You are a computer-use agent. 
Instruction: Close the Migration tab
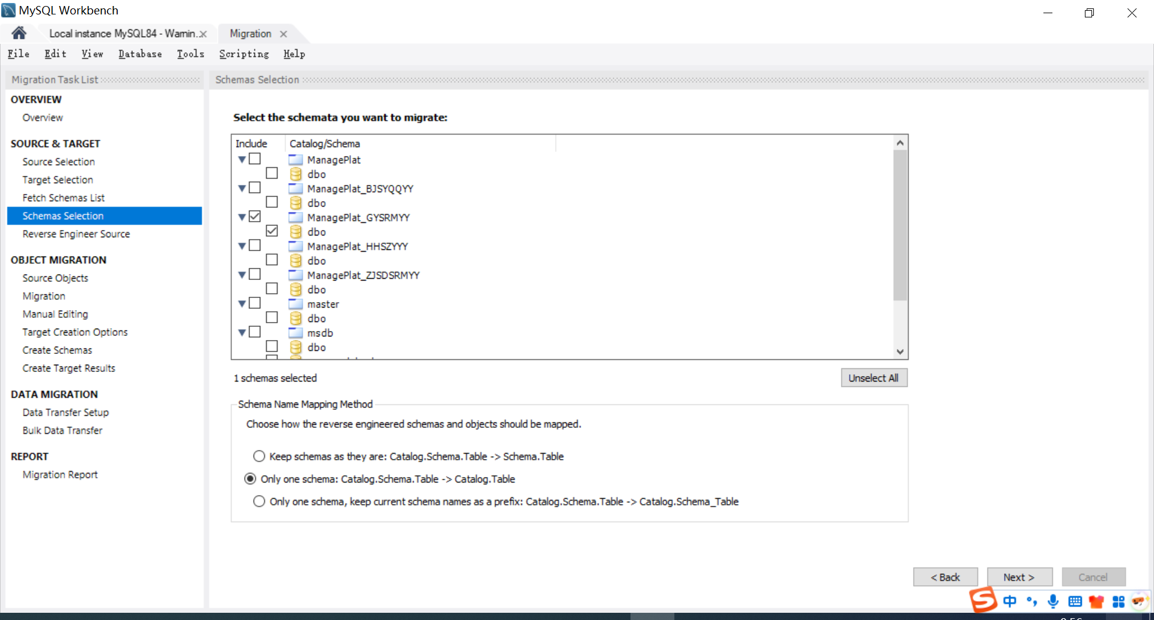(x=284, y=34)
